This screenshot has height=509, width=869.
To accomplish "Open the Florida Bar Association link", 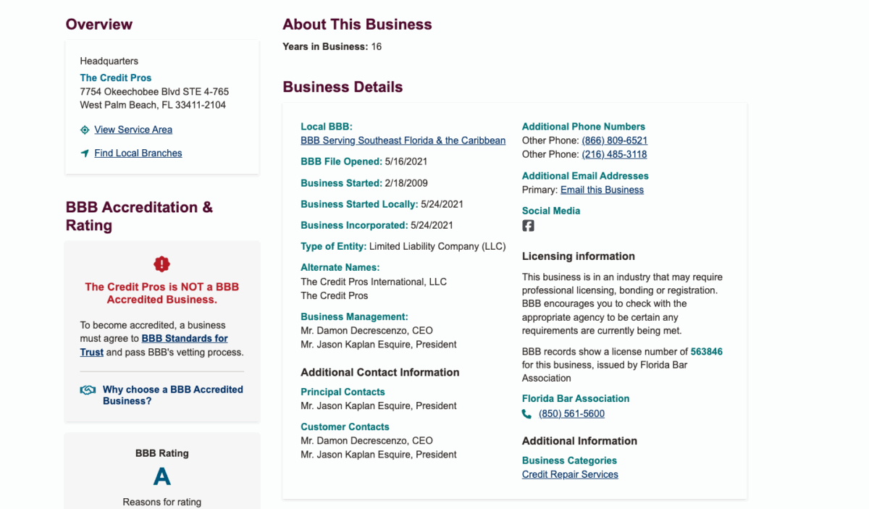I will [x=575, y=398].
